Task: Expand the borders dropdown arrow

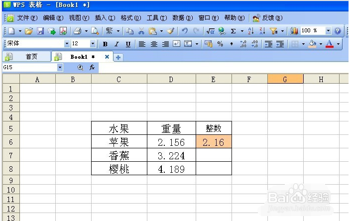Action: click(x=303, y=44)
